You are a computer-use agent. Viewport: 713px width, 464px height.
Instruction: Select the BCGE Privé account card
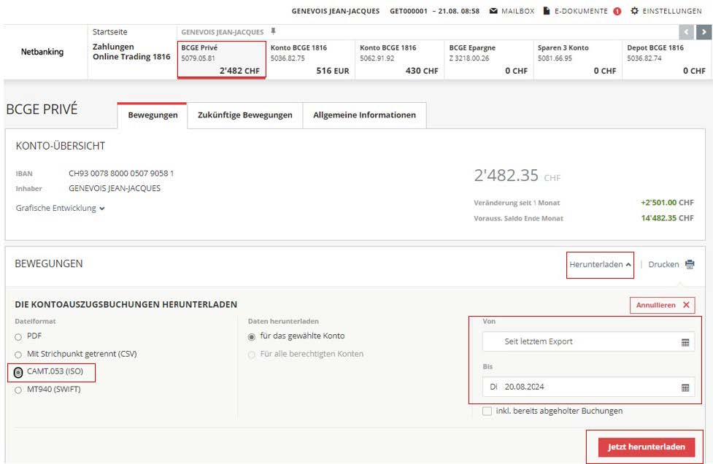[221, 60]
